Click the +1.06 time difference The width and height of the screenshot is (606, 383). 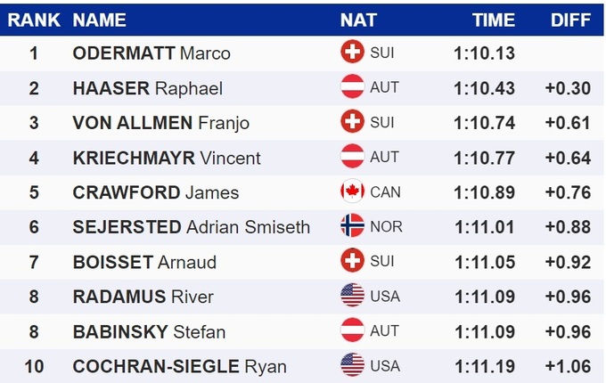(x=568, y=366)
